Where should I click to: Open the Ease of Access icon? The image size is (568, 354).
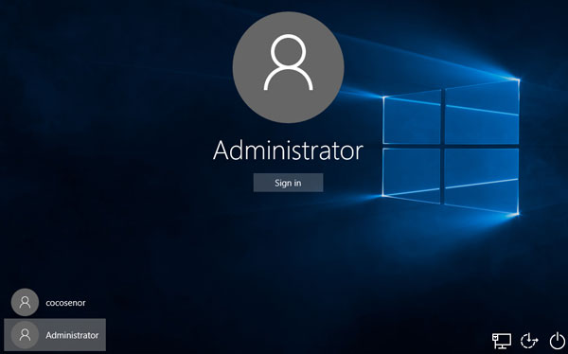point(529,341)
